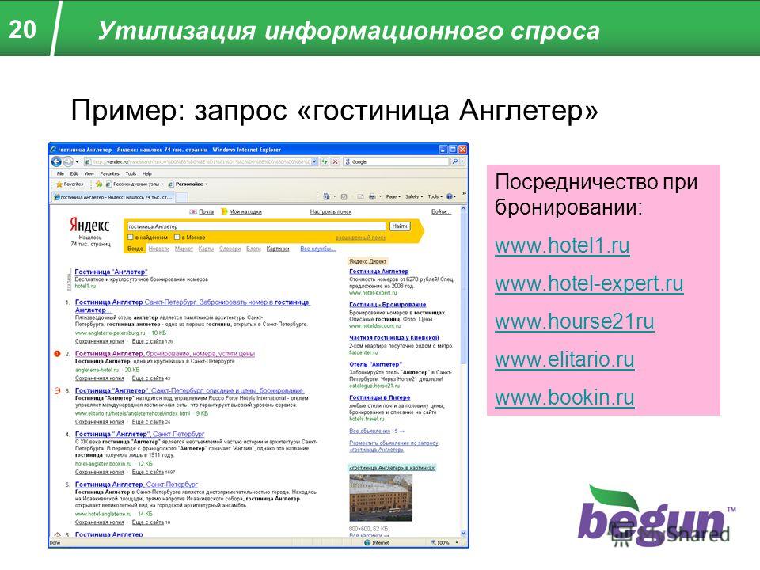The height and width of the screenshot is (570, 760).
Task: Toggle the 'в найденном' checkbox
Action: click(130, 237)
